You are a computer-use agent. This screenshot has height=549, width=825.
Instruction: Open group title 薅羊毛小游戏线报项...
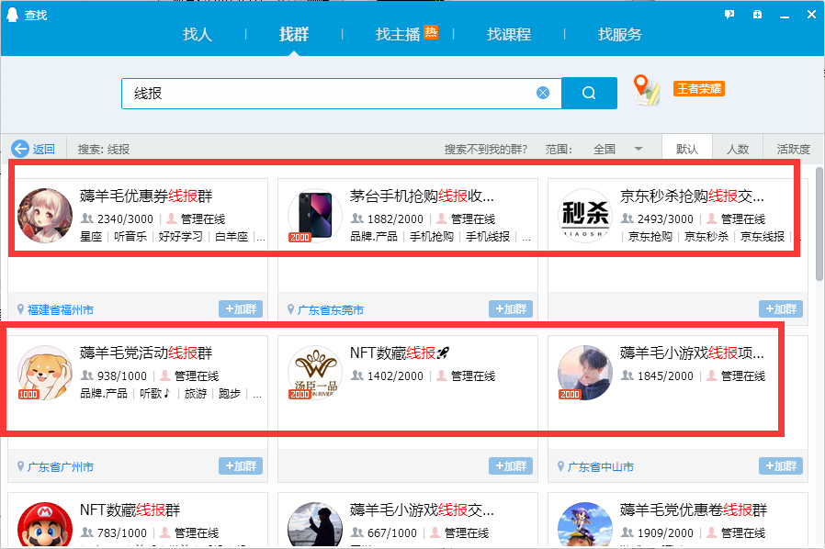click(x=692, y=353)
